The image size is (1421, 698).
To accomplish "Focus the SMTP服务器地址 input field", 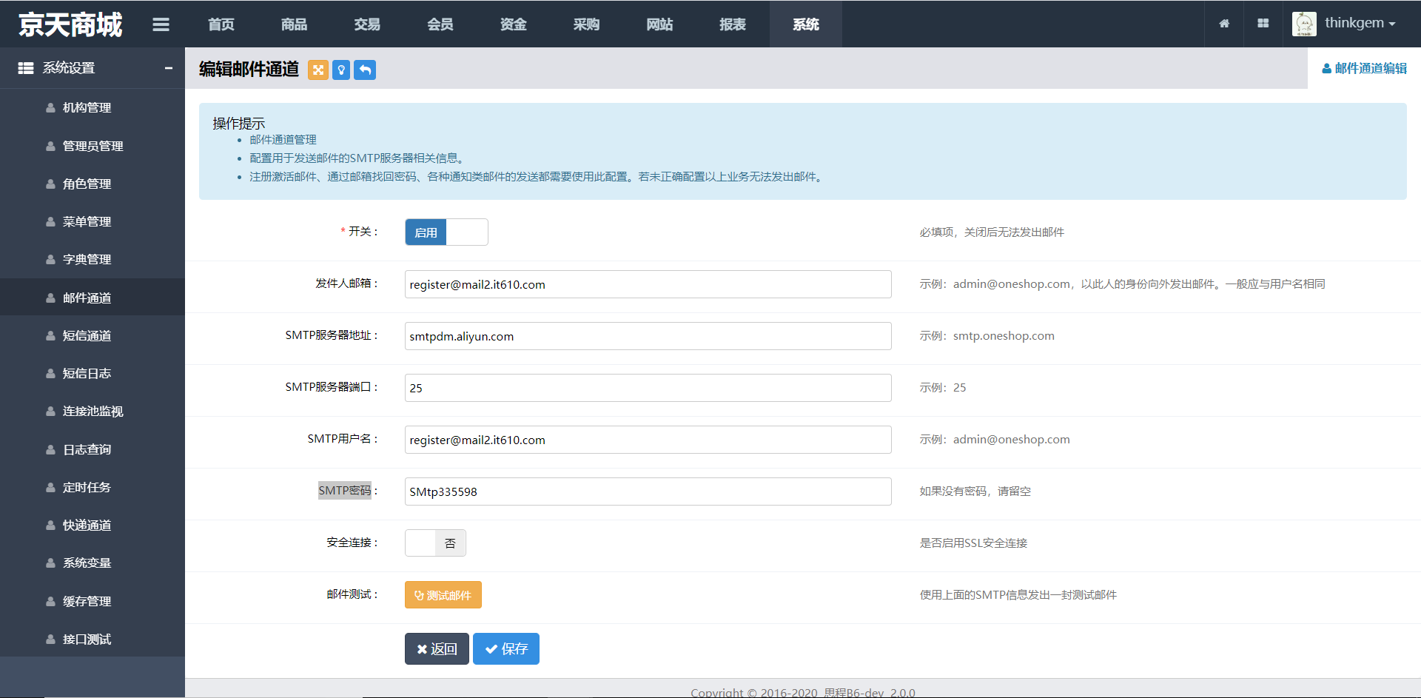I will (648, 336).
